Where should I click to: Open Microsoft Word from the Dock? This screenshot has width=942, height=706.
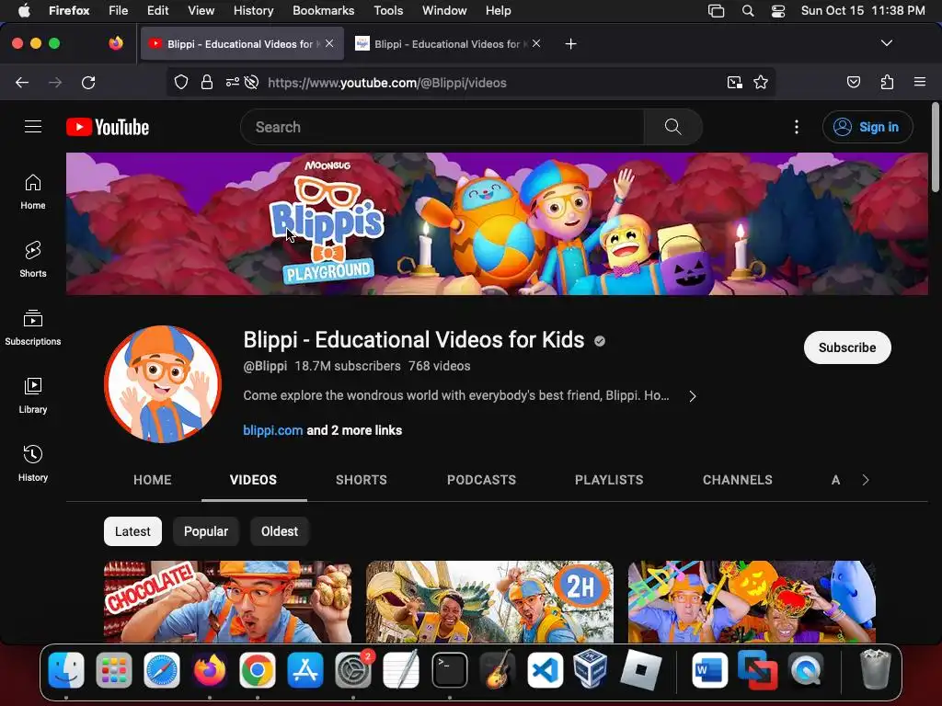[x=709, y=670]
